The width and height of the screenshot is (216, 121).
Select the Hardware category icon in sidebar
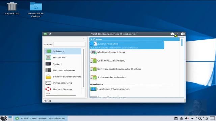tap(48, 57)
